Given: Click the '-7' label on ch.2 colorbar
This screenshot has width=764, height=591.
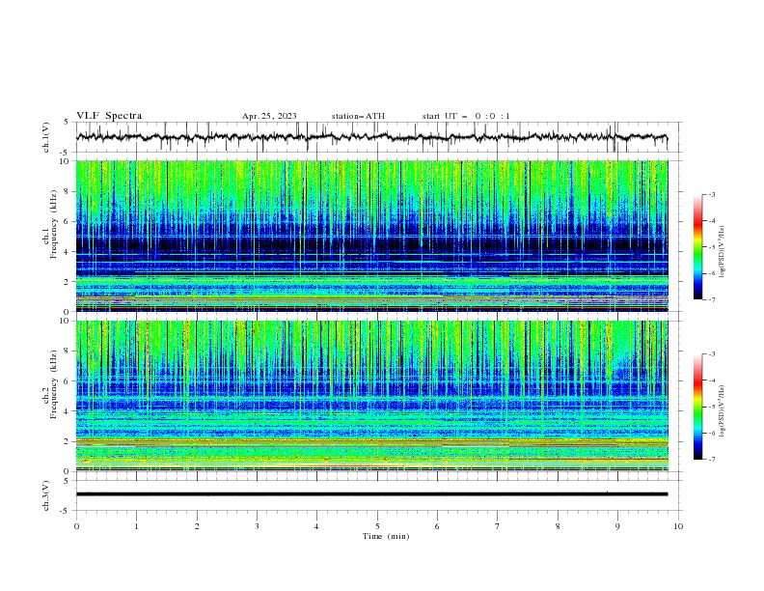Looking at the screenshot, I should (x=711, y=460).
